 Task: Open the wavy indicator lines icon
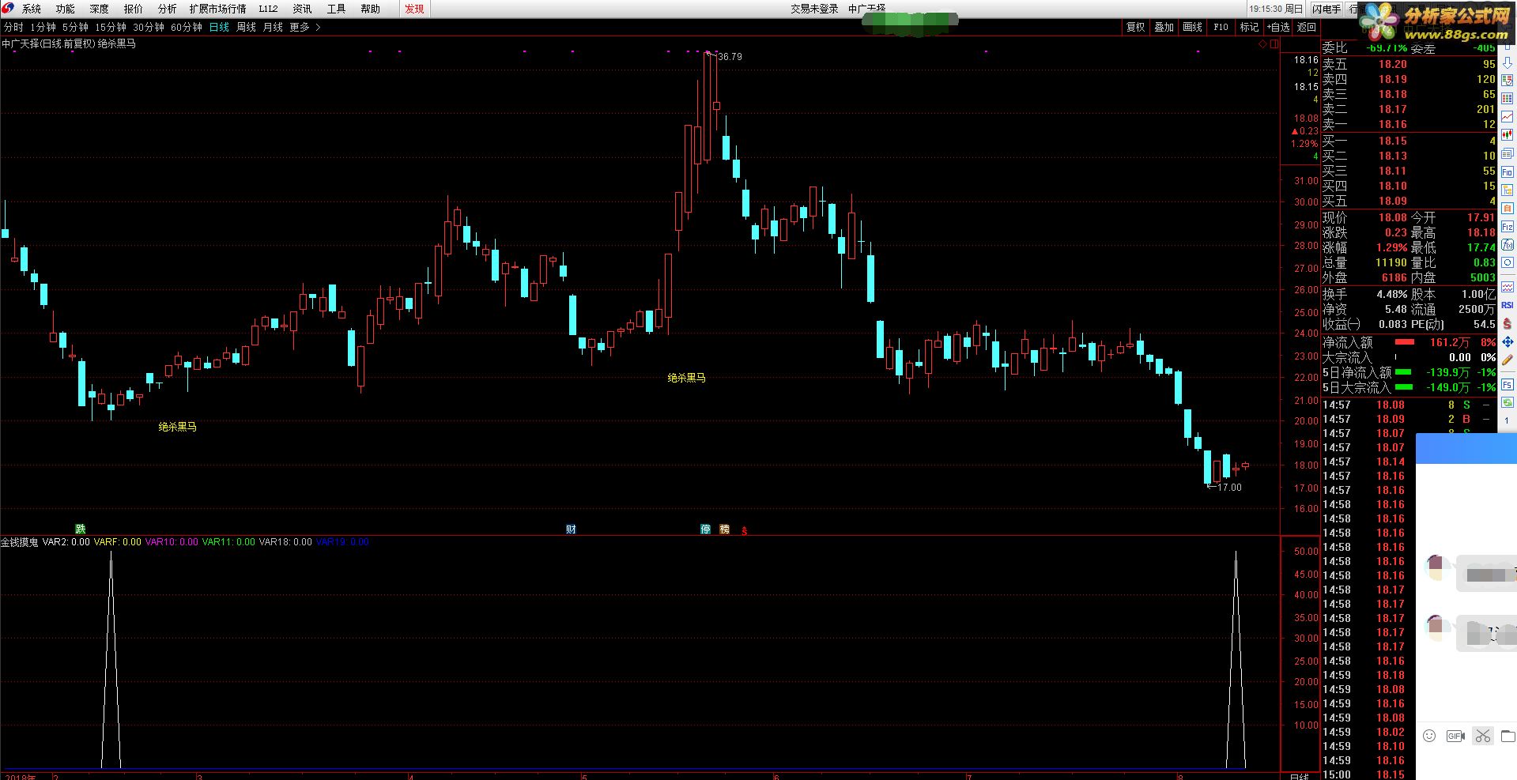tap(1508, 286)
